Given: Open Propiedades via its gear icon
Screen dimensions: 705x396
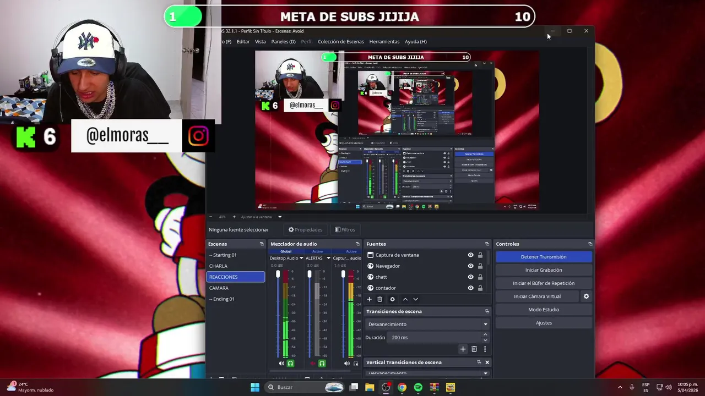Looking at the screenshot, I should coord(291,230).
